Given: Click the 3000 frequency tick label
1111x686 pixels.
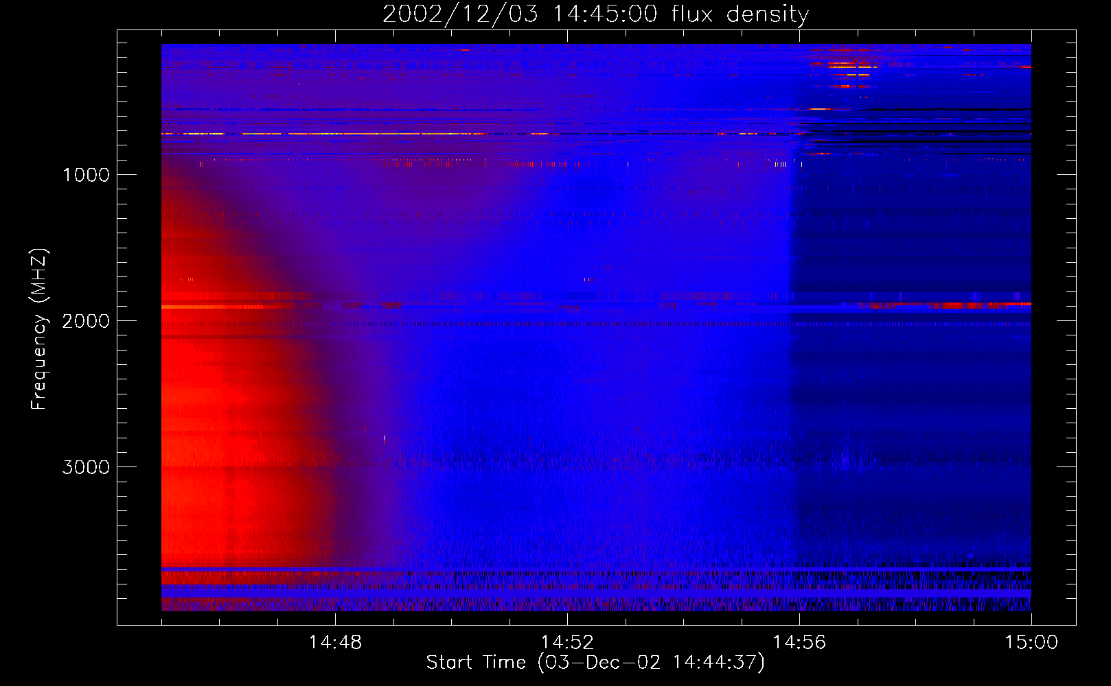Looking at the screenshot, I should point(86,467).
